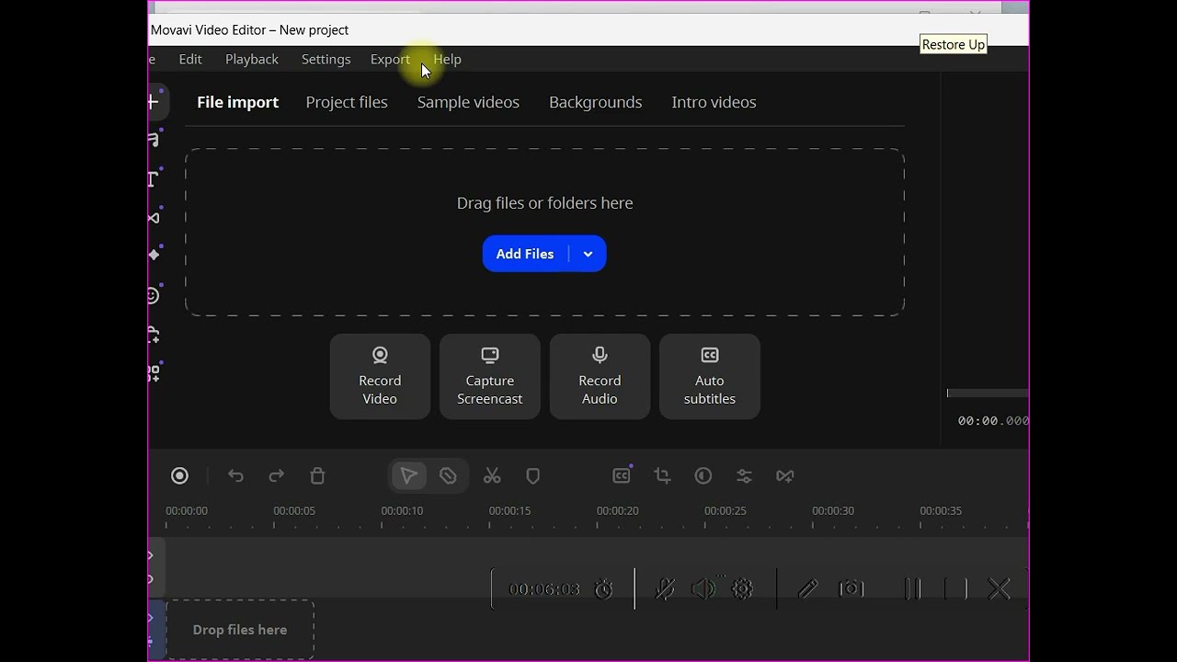Open the Help menu

click(x=448, y=59)
